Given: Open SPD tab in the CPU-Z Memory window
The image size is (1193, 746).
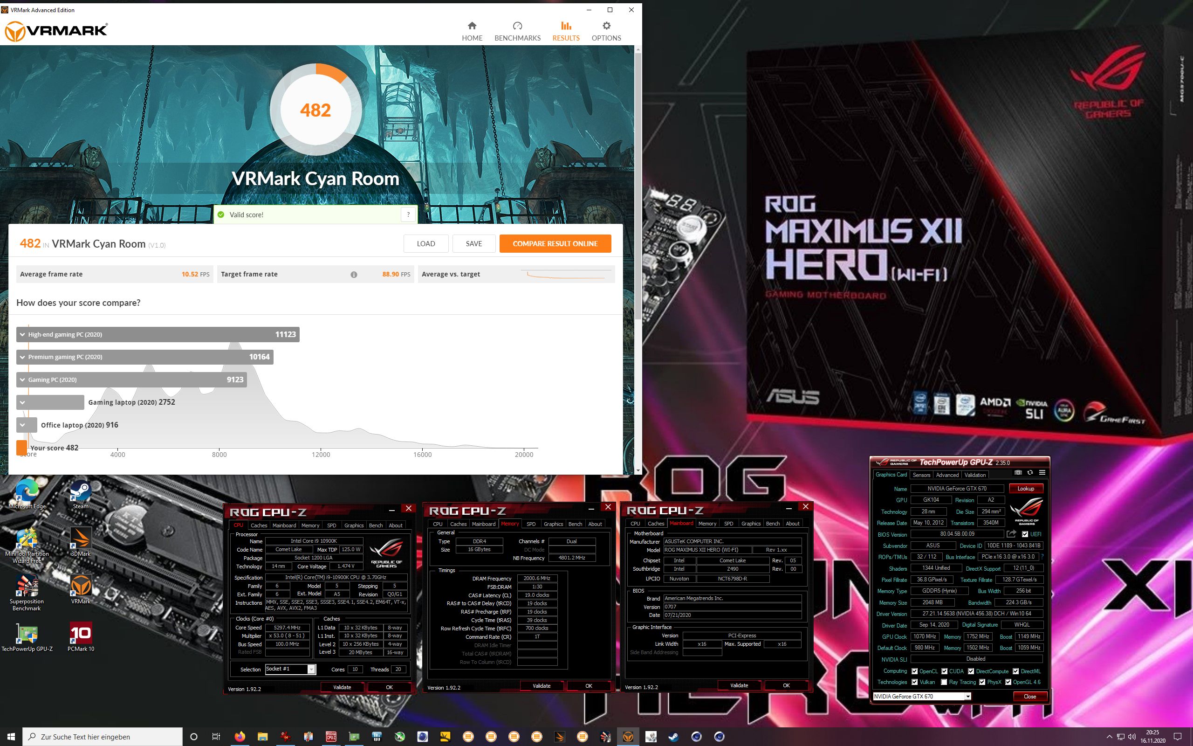Looking at the screenshot, I should (x=530, y=524).
